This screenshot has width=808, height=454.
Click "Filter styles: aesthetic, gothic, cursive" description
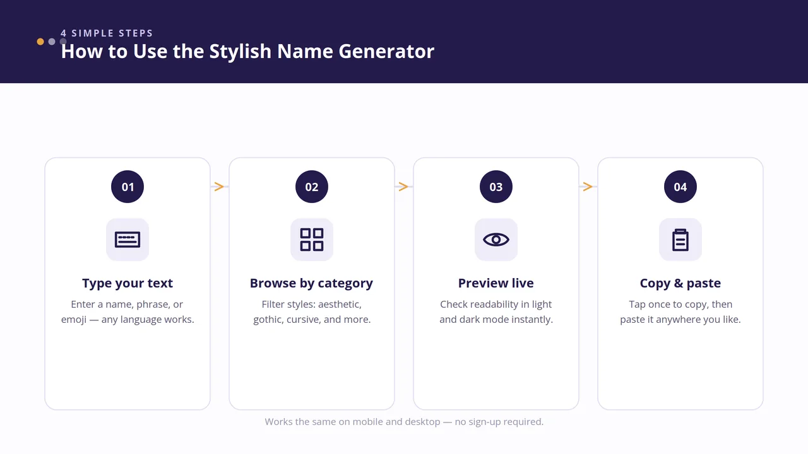tap(312, 311)
